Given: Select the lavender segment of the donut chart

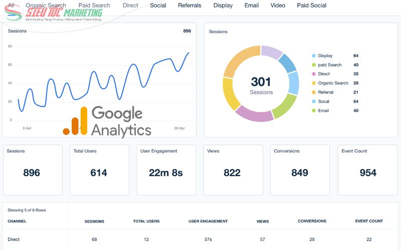Looking at the screenshot, I should (x=271, y=52).
